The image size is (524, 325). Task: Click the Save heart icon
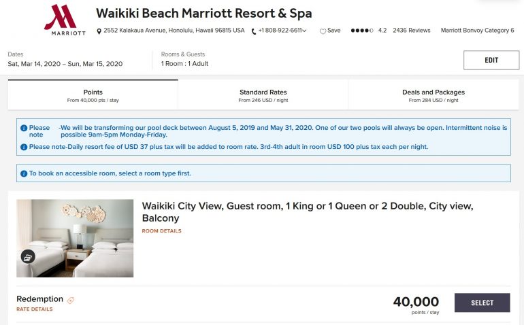click(x=323, y=31)
